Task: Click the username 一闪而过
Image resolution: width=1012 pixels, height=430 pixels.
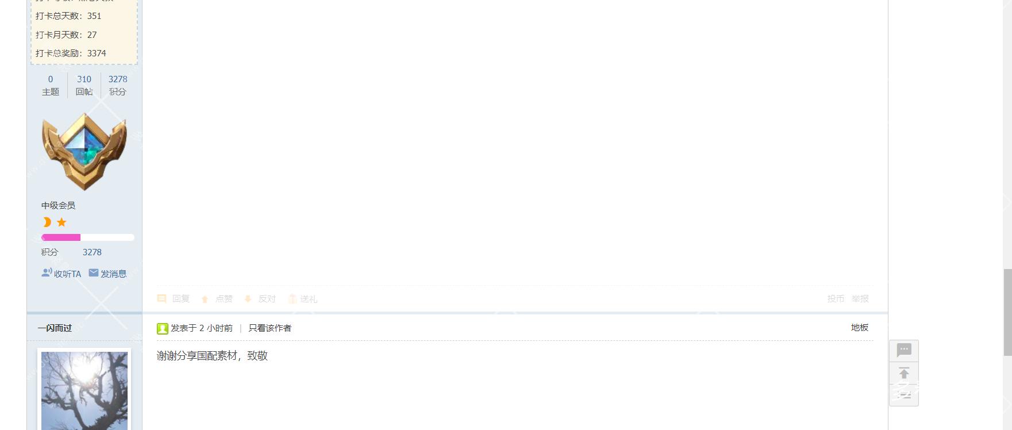Action: pyautogui.click(x=55, y=328)
